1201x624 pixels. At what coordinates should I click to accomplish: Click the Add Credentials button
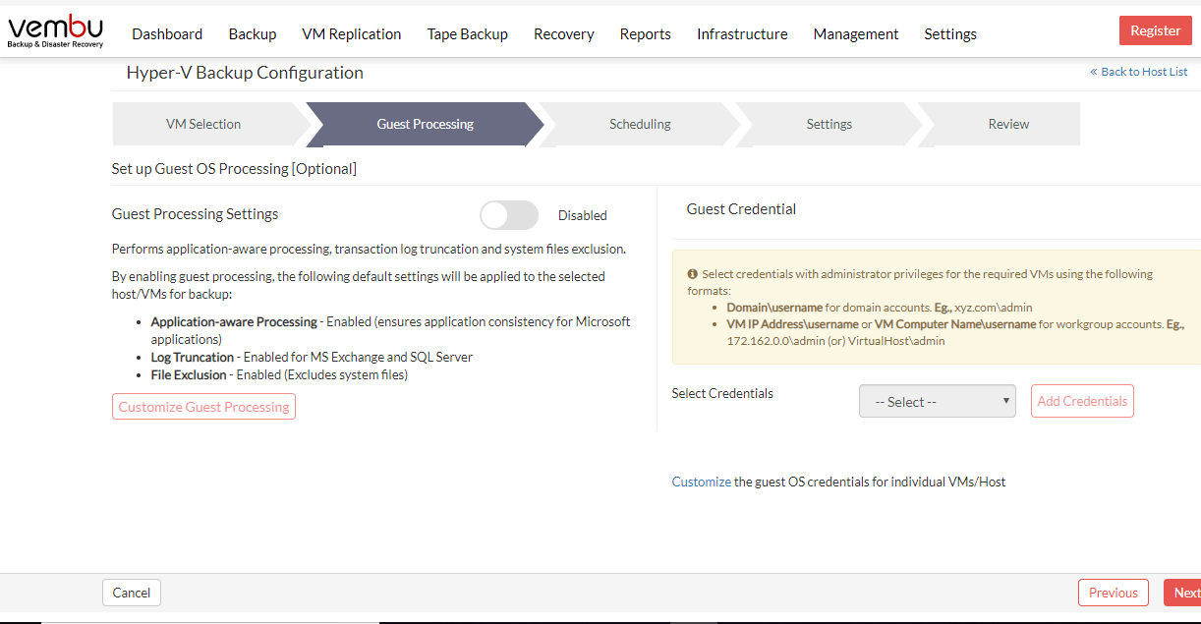coord(1082,401)
